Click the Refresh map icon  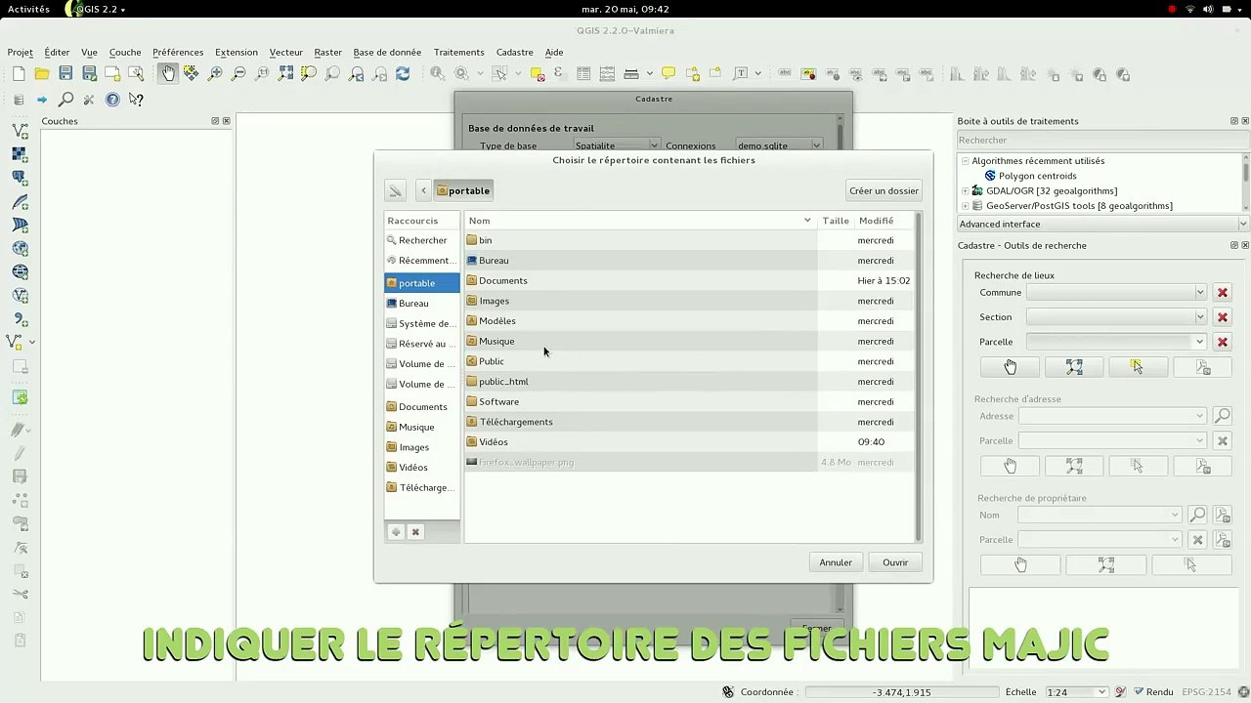(x=403, y=74)
